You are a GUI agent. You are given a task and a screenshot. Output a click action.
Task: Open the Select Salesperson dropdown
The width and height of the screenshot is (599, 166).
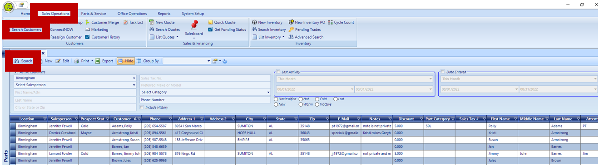pos(134,85)
